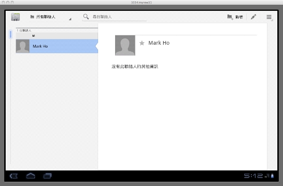This screenshot has width=283, height=186.
Task: Click the signal strength icon
Action: 267,176
